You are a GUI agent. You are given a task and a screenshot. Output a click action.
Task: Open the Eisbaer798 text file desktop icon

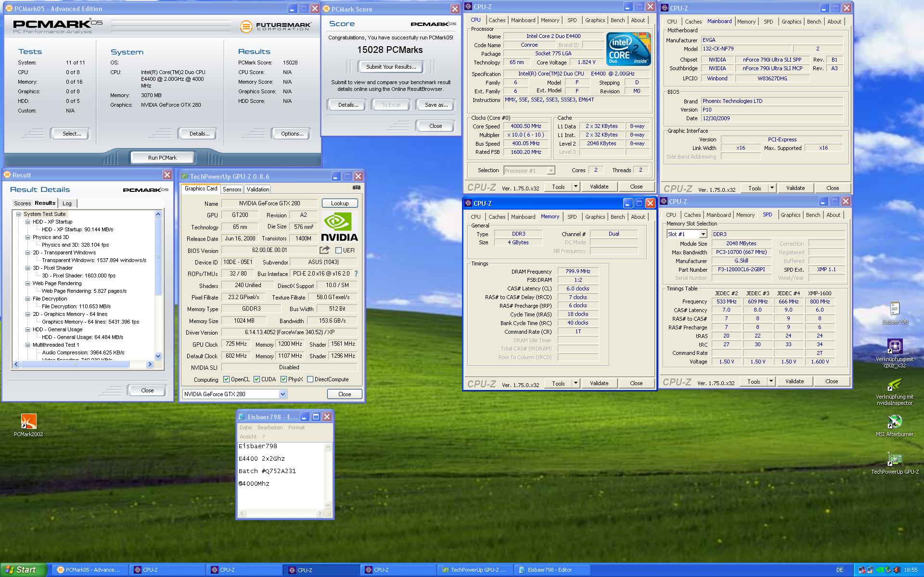895,313
